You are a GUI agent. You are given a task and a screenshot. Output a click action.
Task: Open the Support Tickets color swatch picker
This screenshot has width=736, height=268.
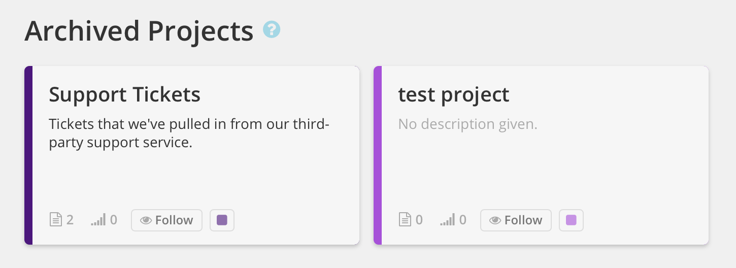222,220
